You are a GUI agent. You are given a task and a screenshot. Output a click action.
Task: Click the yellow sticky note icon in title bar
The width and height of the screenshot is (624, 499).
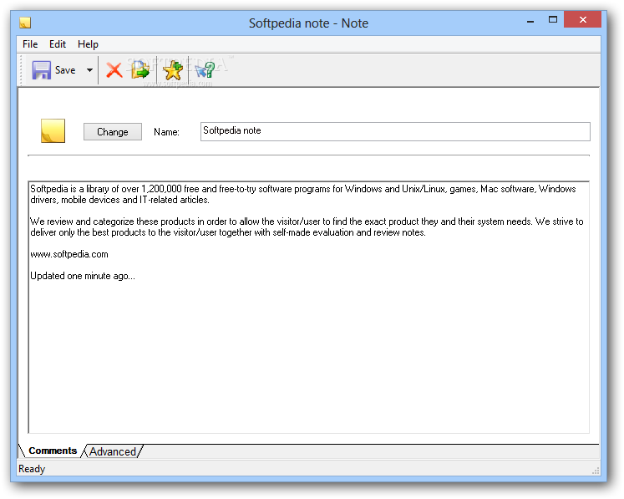click(x=25, y=23)
